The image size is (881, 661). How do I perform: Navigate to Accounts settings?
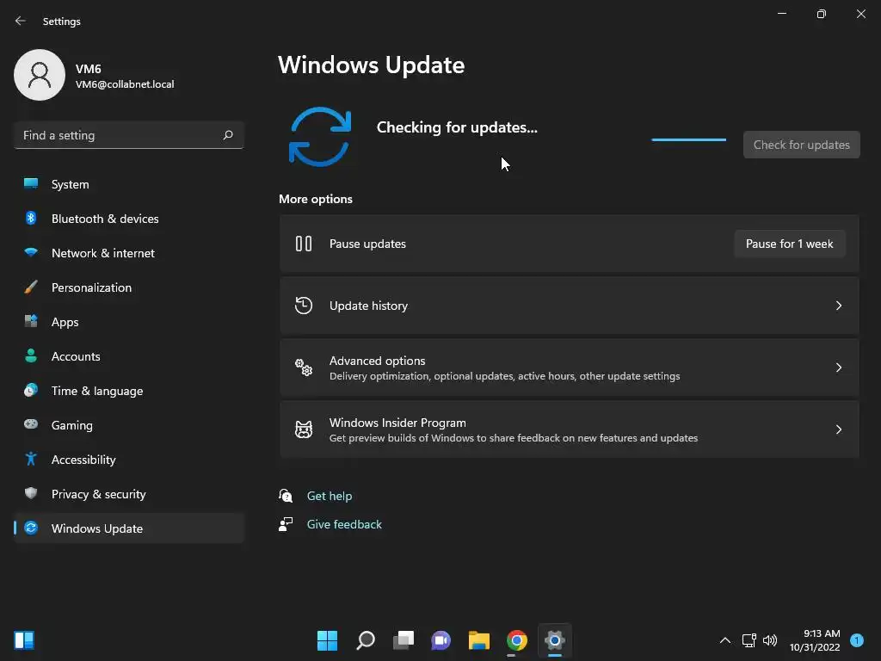129,356
